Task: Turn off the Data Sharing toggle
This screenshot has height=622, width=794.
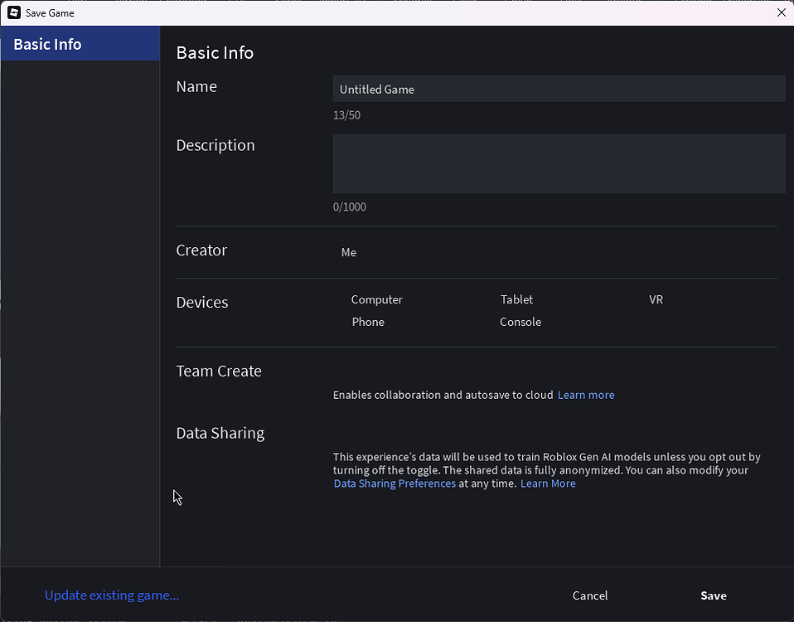Action: [348, 433]
